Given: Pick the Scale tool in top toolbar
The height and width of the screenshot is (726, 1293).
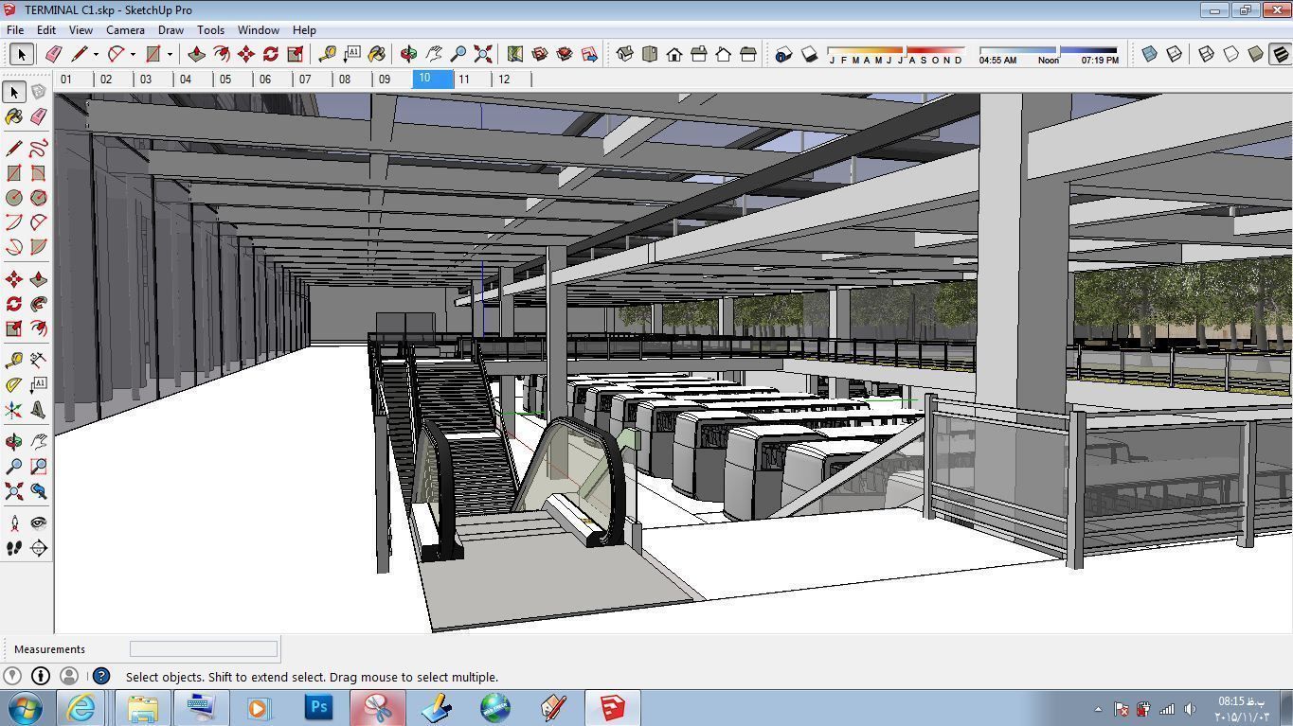Looking at the screenshot, I should tap(296, 55).
